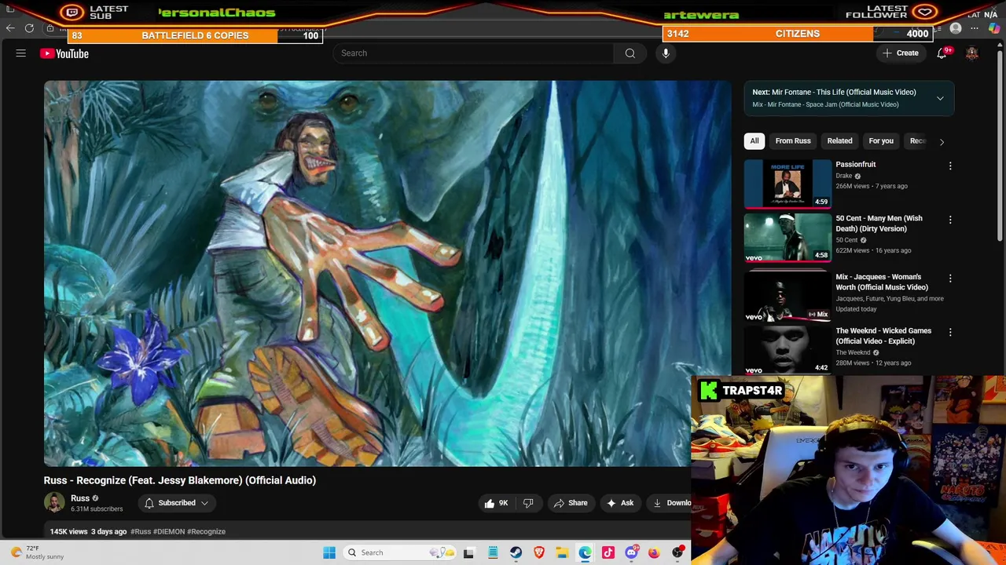Screen dimensions: 1006x565
Task: Open more options for Wicked Games video
Action: tap(950, 333)
